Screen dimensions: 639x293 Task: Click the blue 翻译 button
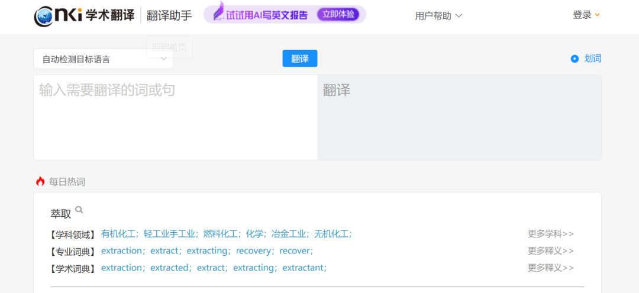pyautogui.click(x=300, y=58)
